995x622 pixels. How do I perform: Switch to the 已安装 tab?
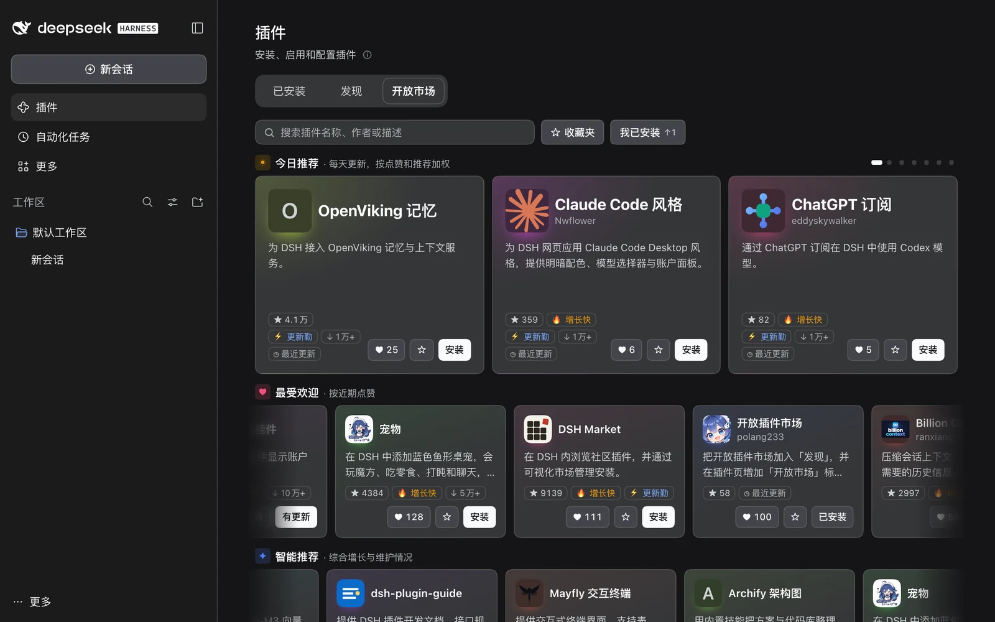[289, 91]
